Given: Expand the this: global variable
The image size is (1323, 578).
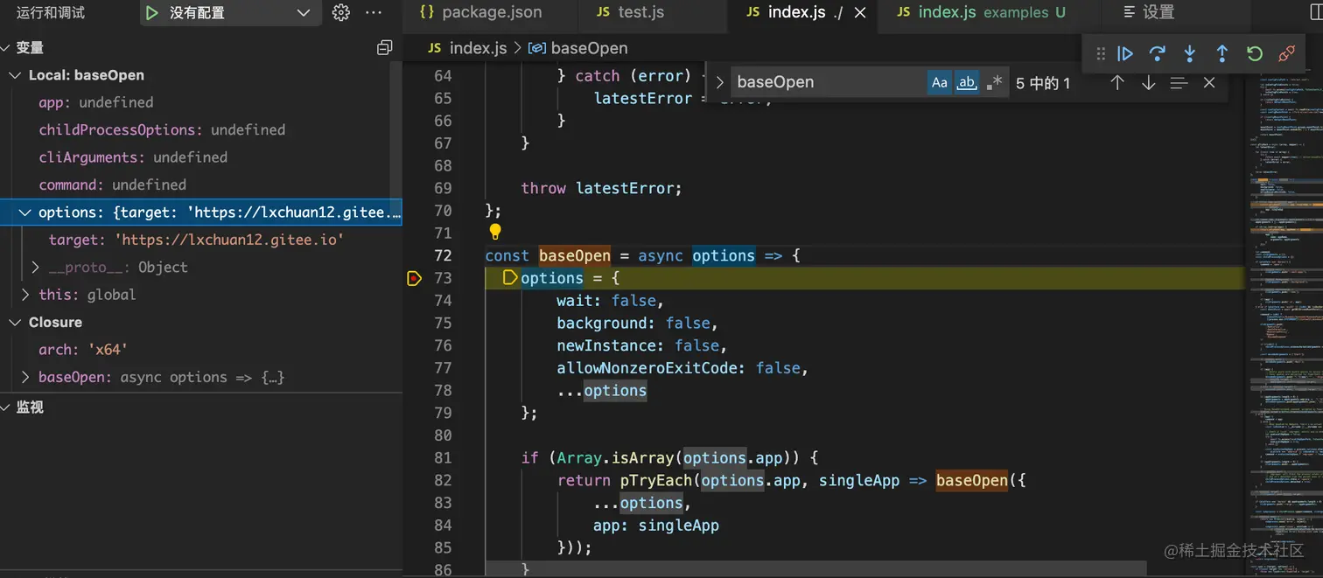Looking at the screenshot, I should click(25, 295).
